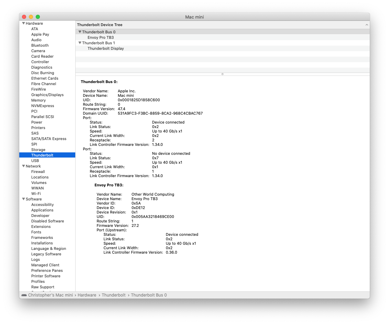Collapse Thunderbolt Bus 0 tree node
This screenshot has width=389, height=324.
pyautogui.click(x=80, y=32)
